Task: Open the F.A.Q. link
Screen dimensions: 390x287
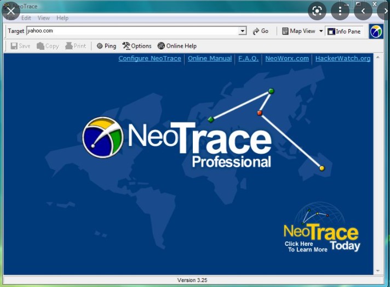Action: pyautogui.click(x=248, y=59)
